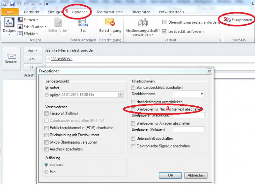This screenshot has height=186, width=255.
Task: Enable Faxabruf (Polling) checkbox
Action: [47, 113]
